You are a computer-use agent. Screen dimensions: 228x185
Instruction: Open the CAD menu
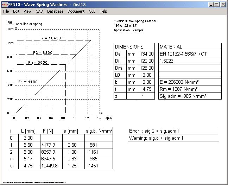(x=39, y=11)
